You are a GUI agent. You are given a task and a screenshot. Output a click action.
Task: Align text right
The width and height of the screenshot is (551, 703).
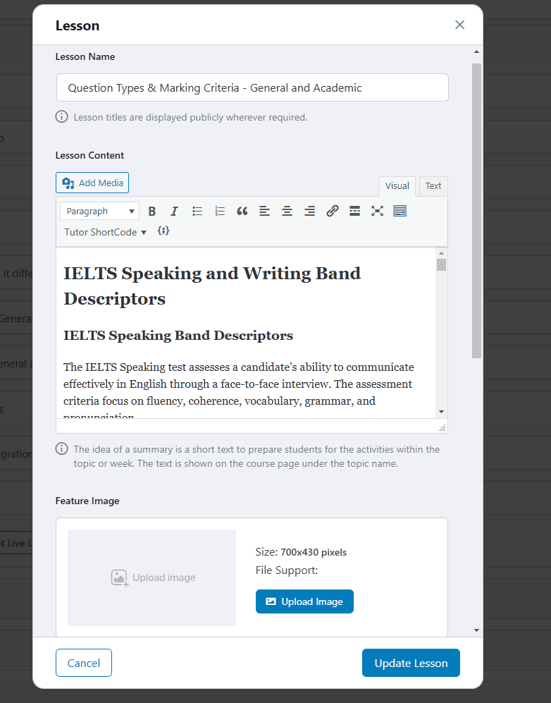309,211
